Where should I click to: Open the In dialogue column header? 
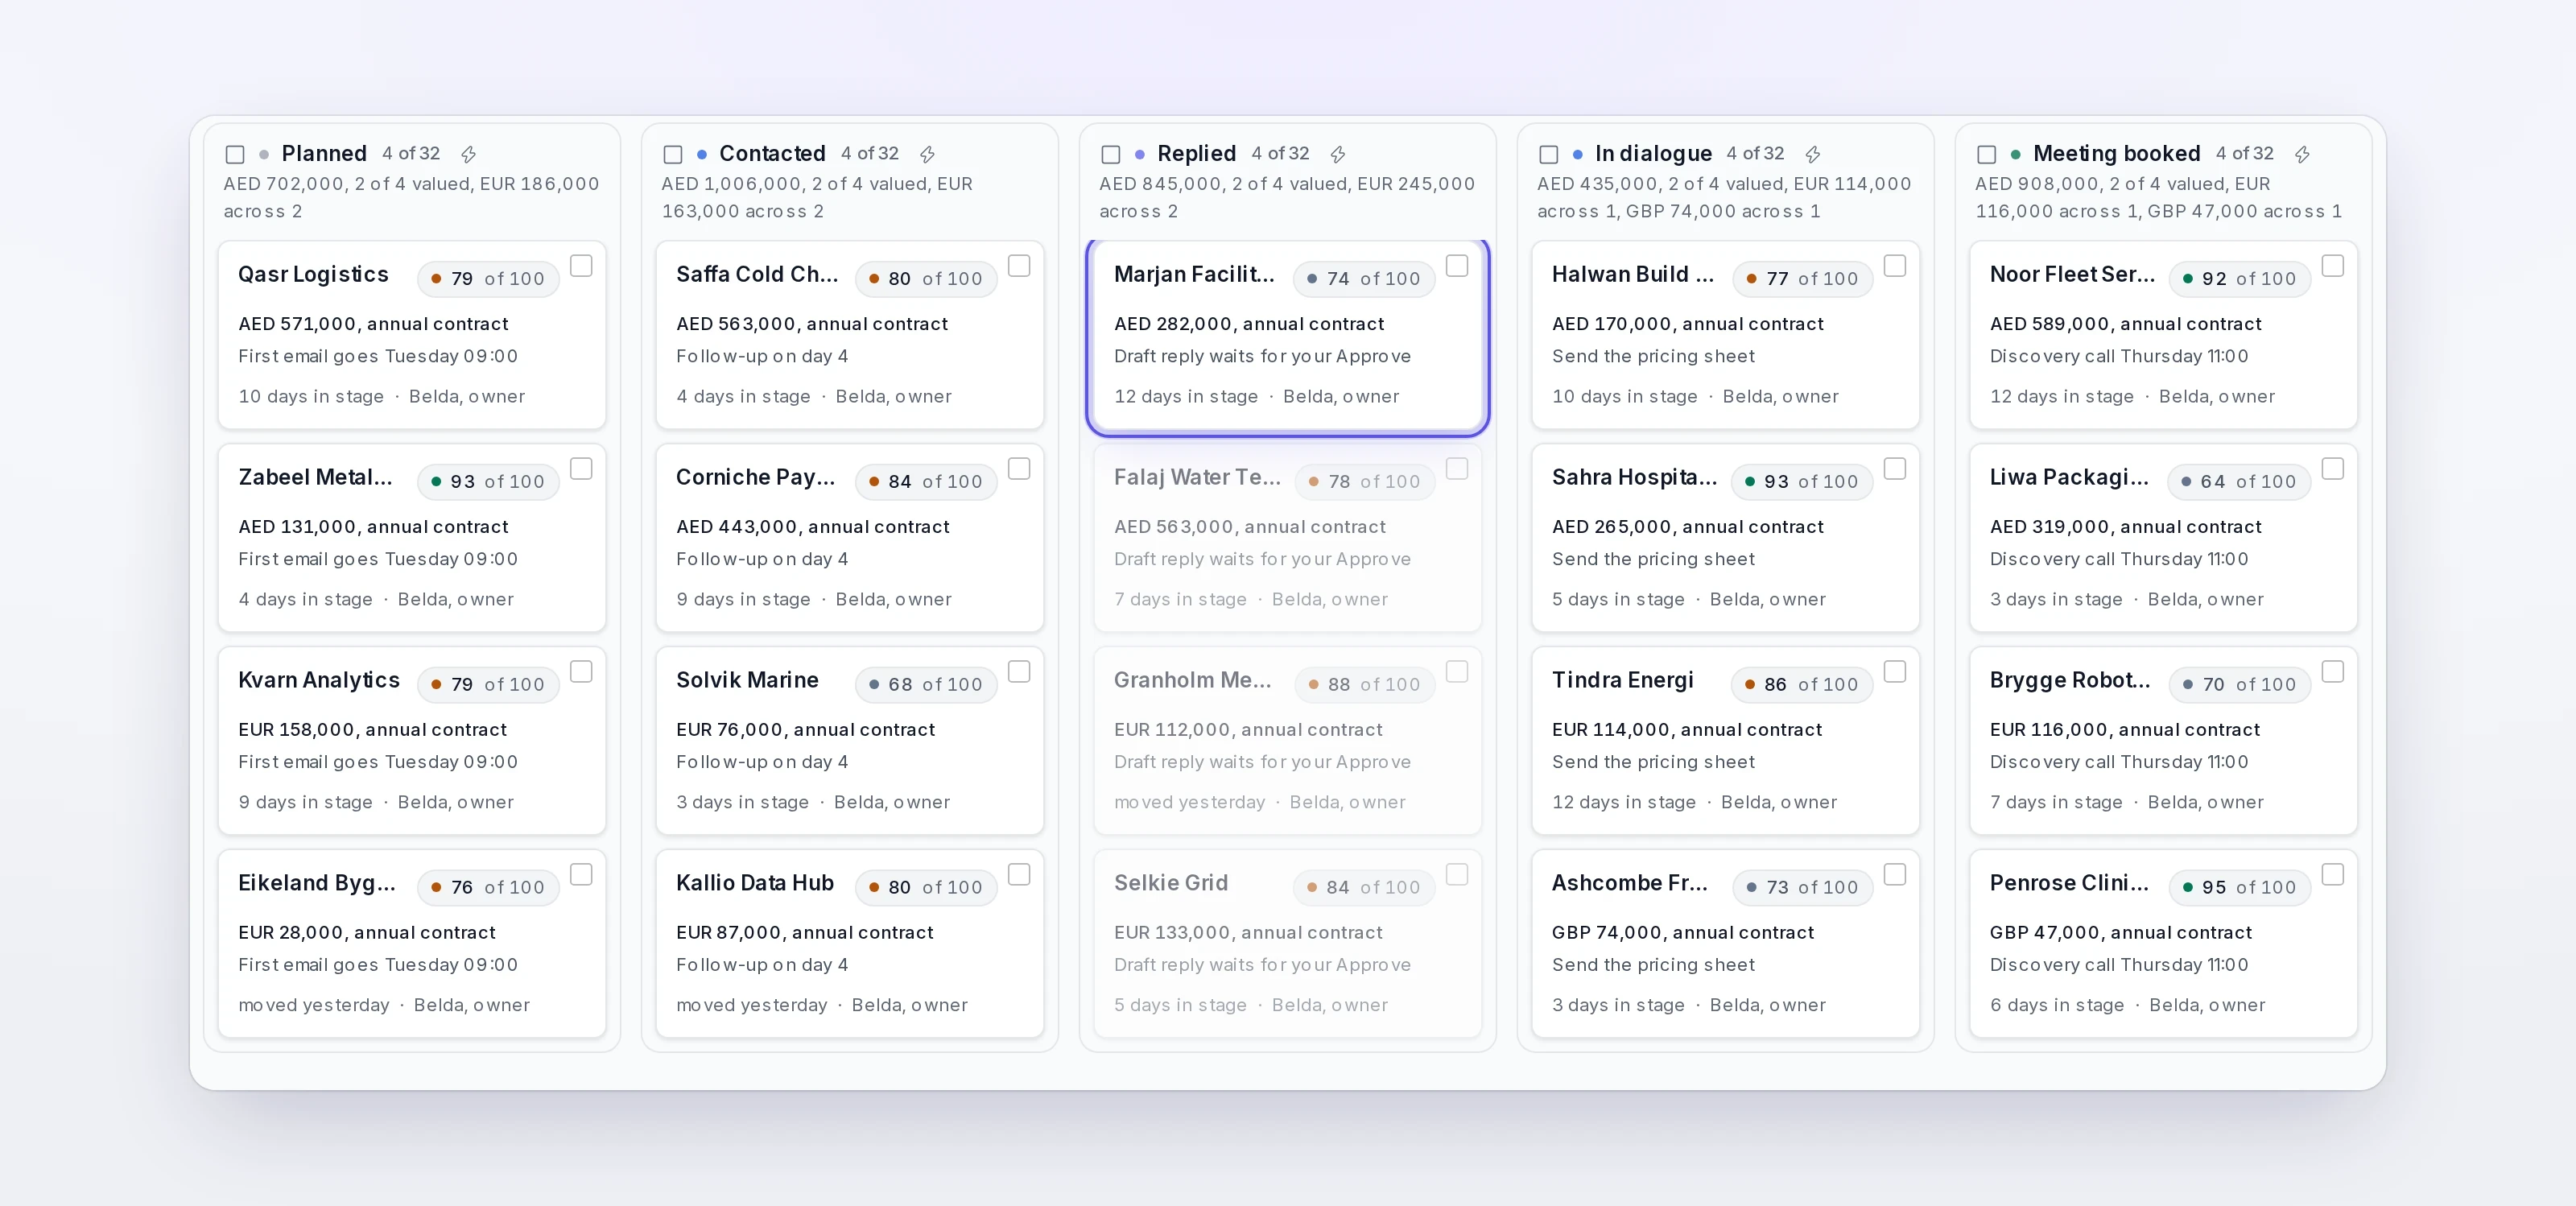tap(1653, 153)
